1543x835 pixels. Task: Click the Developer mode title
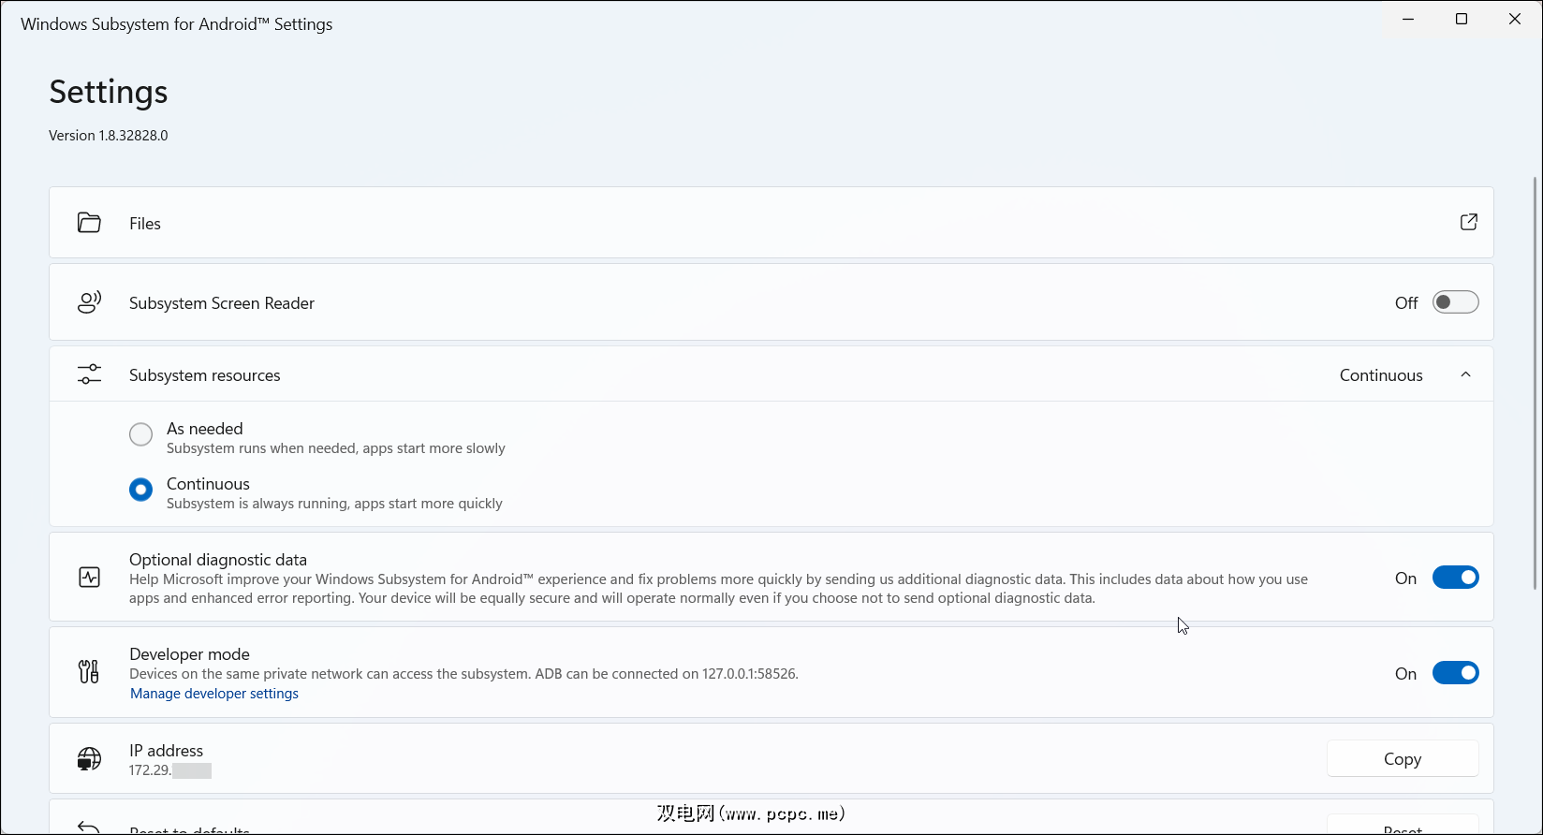(189, 654)
